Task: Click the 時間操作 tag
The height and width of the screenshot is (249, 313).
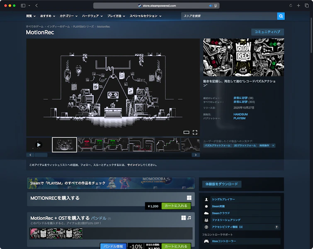Action: click(264, 146)
